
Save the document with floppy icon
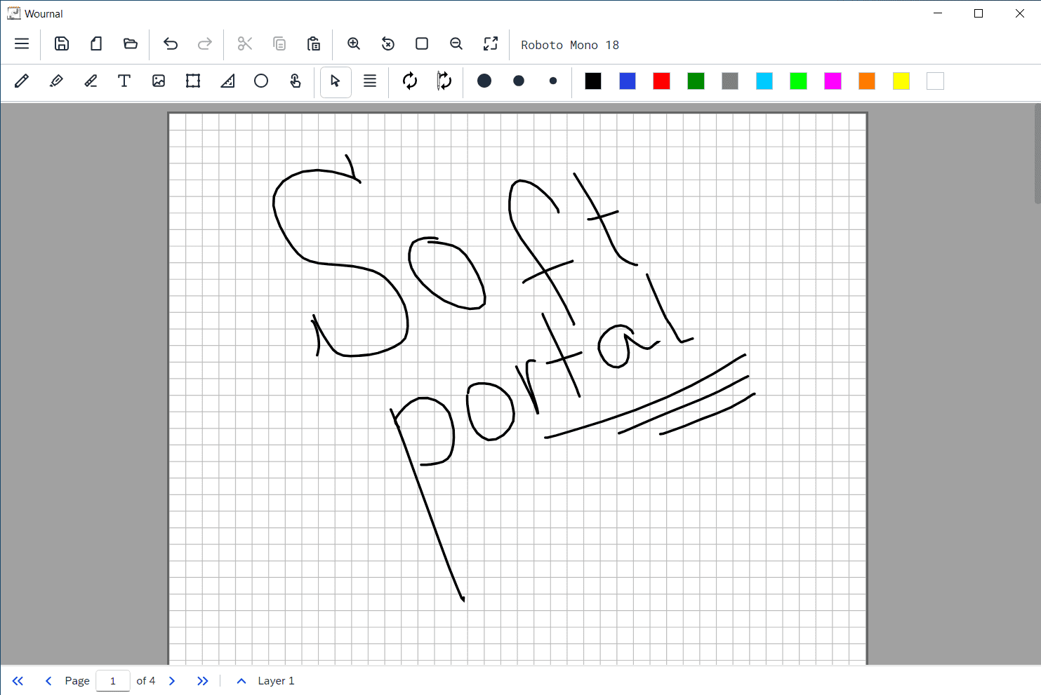pos(62,44)
